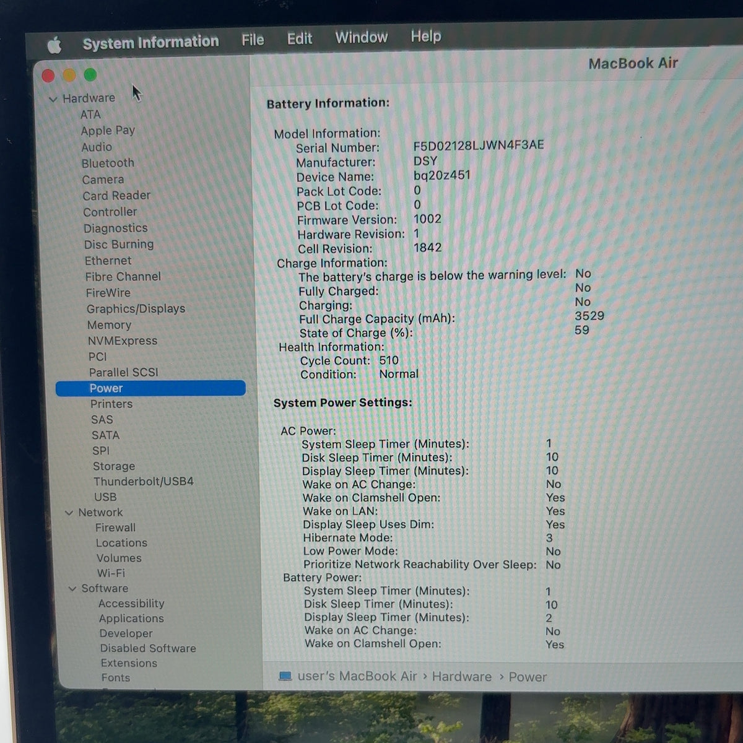The width and height of the screenshot is (743, 743).
Task: Select Wi-Fi under Network
Action: coord(111,573)
